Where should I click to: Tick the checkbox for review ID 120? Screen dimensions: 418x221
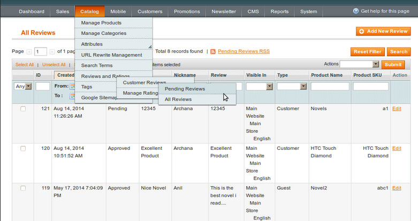pyautogui.click(x=23, y=148)
